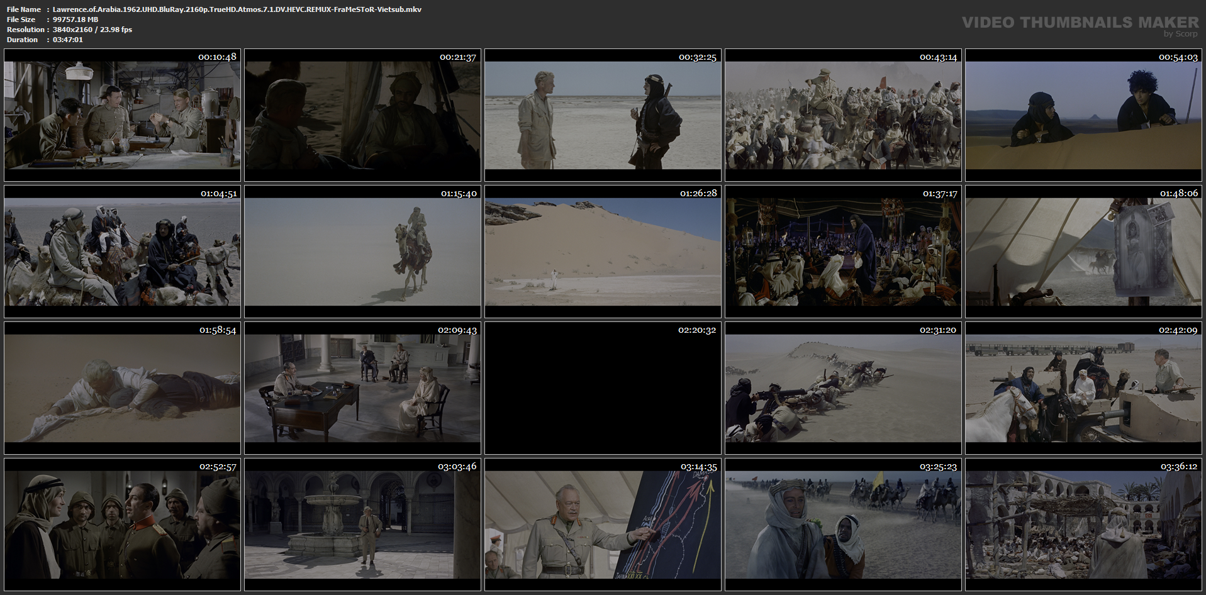The width and height of the screenshot is (1206, 595).
Task: Open the thumbnail at 00:54:03
Action: [x=1083, y=116]
